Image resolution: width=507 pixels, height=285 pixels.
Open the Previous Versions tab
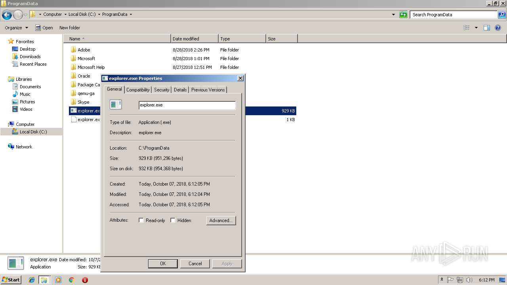208,90
